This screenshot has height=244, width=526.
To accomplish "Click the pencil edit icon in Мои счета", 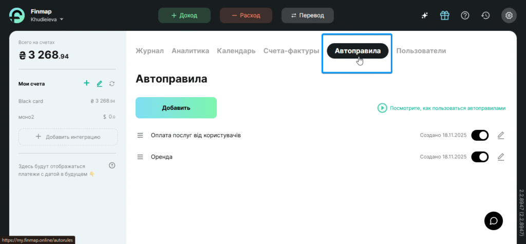I will [100, 83].
